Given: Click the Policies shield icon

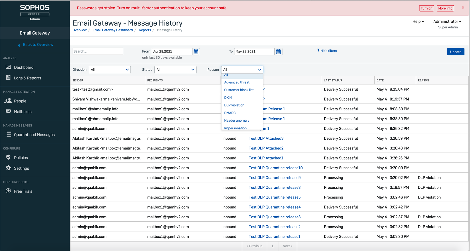Looking at the screenshot, I should 8,157.
